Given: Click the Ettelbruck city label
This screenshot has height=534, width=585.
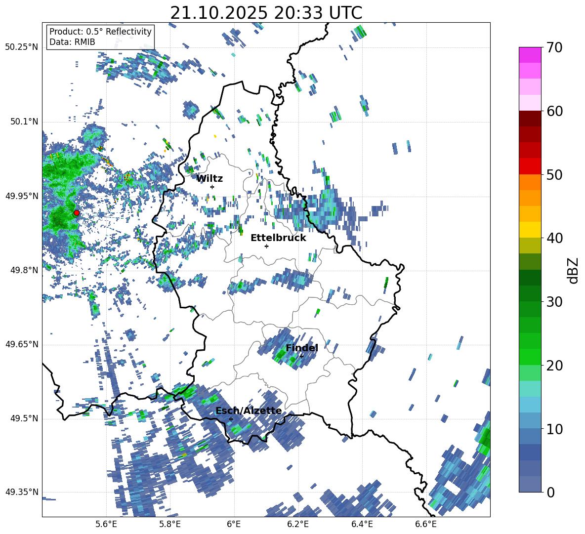Looking at the screenshot, I should coord(278,238).
